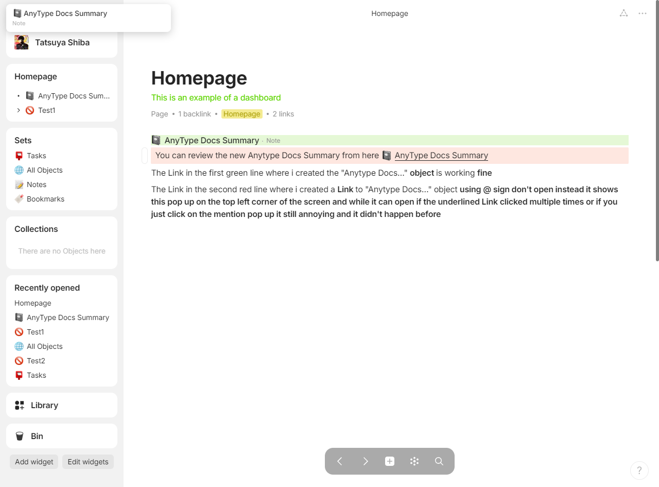Open the three-dots page menu

(x=643, y=13)
